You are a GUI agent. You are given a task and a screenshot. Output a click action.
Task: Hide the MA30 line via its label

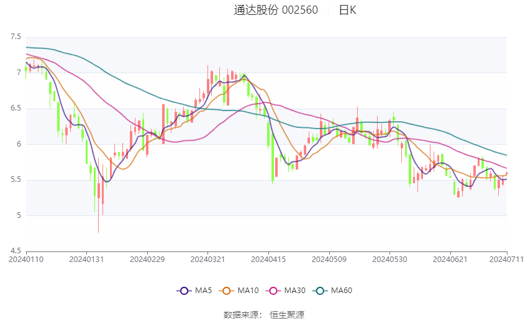coord(294,291)
